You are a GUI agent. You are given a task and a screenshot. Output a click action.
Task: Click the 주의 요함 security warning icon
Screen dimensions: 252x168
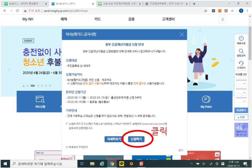pos(25,11)
